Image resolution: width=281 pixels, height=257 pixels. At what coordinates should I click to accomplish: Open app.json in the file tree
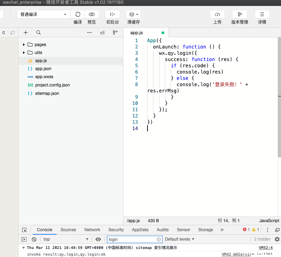(71, 69)
